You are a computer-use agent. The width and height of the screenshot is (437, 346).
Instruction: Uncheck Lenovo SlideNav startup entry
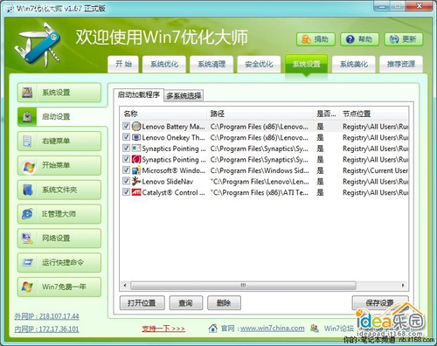[126, 181]
